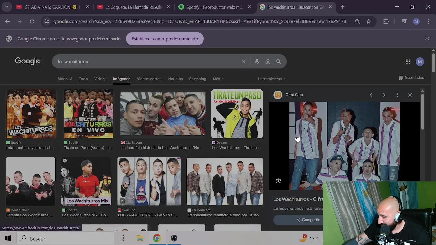Open the large Cifra Club preview image
The width and height of the screenshot is (436, 245).
(344, 146)
